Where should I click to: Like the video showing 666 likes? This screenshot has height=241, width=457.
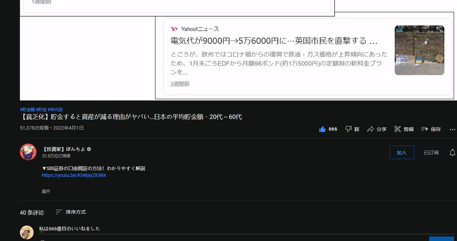(328, 129)
